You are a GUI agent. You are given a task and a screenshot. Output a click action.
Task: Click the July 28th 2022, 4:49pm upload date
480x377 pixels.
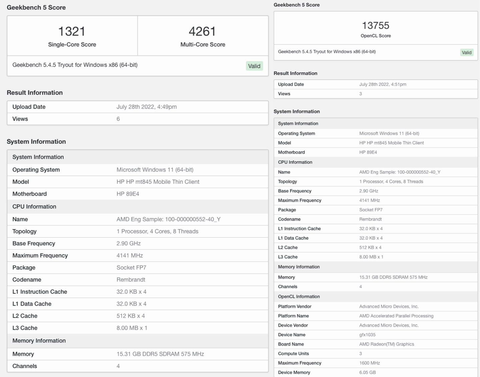pos(146,107)
